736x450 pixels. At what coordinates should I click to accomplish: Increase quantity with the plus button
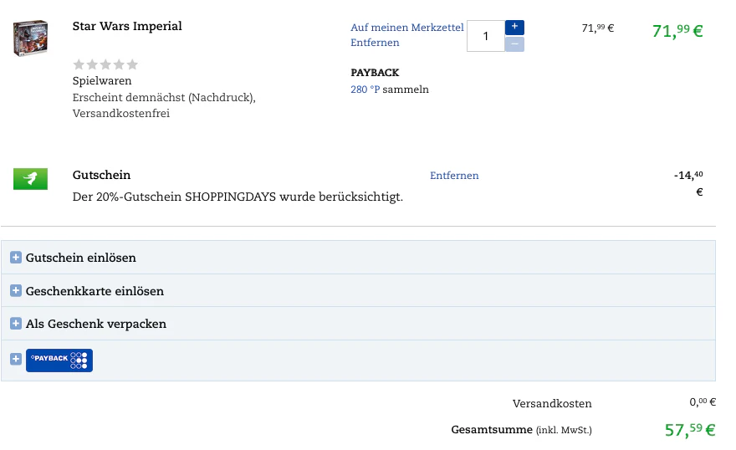(514, 28)
